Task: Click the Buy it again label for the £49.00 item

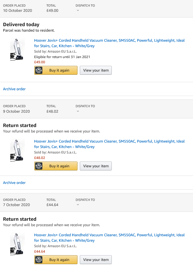Action: 59,70
